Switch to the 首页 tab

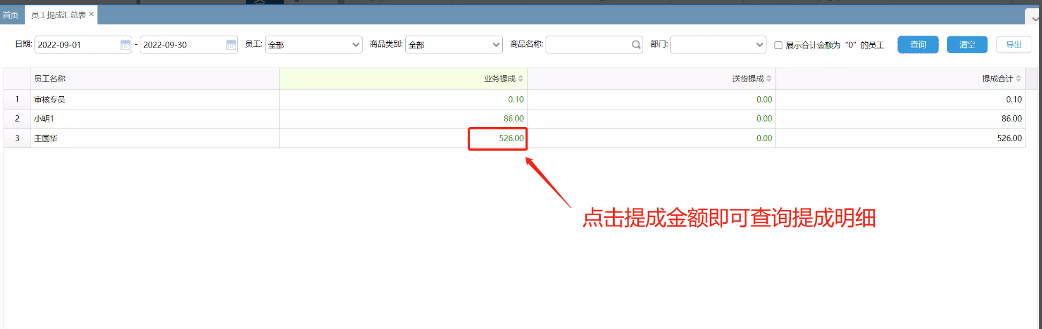(x=11, y=15)
